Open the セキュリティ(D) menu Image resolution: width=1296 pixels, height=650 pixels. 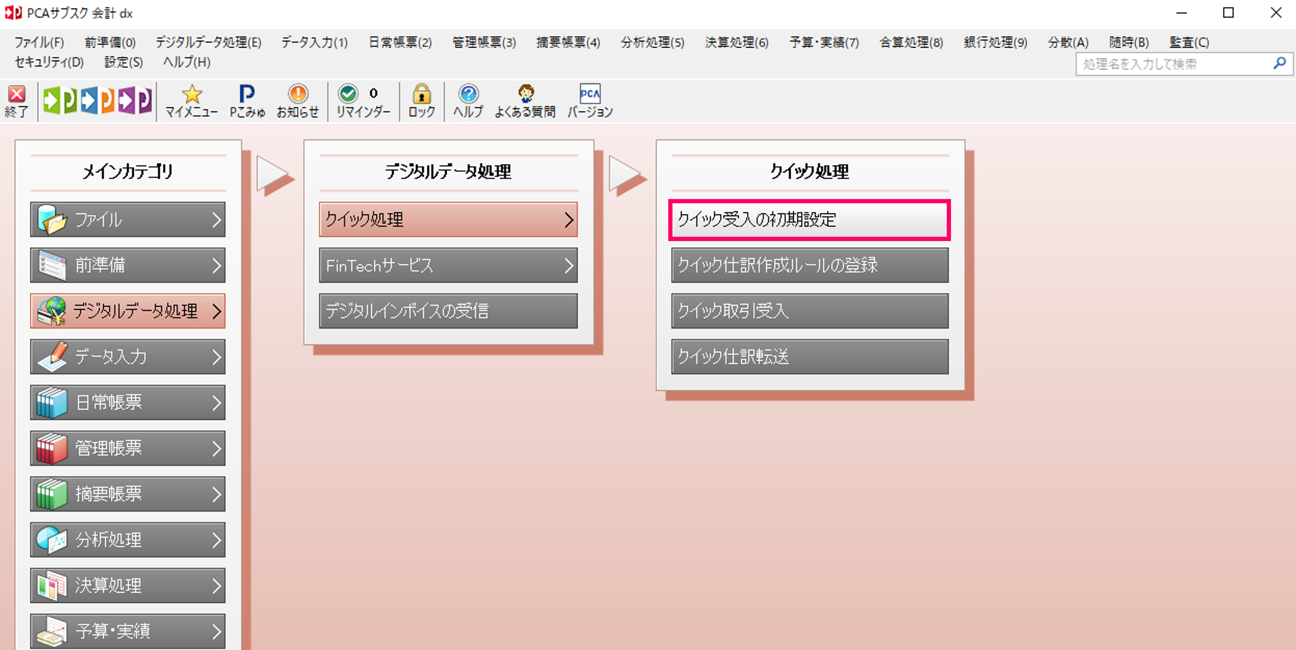[49, 62]
